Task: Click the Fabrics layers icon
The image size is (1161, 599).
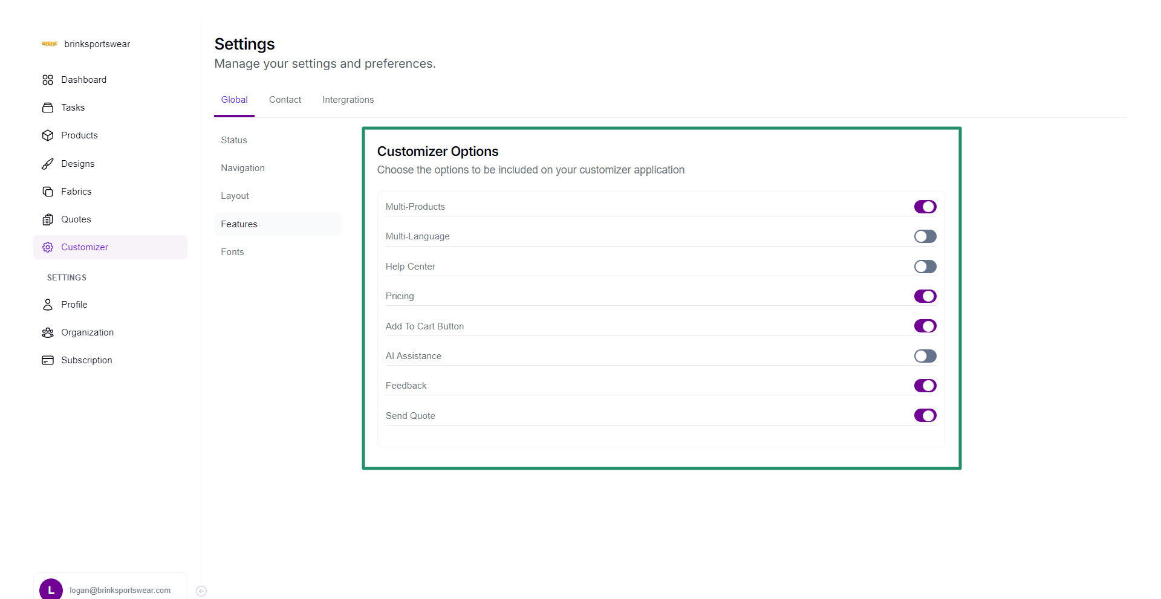Action: tap(48, 192)
